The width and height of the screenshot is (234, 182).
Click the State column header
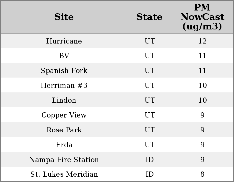tap(149, 17)
